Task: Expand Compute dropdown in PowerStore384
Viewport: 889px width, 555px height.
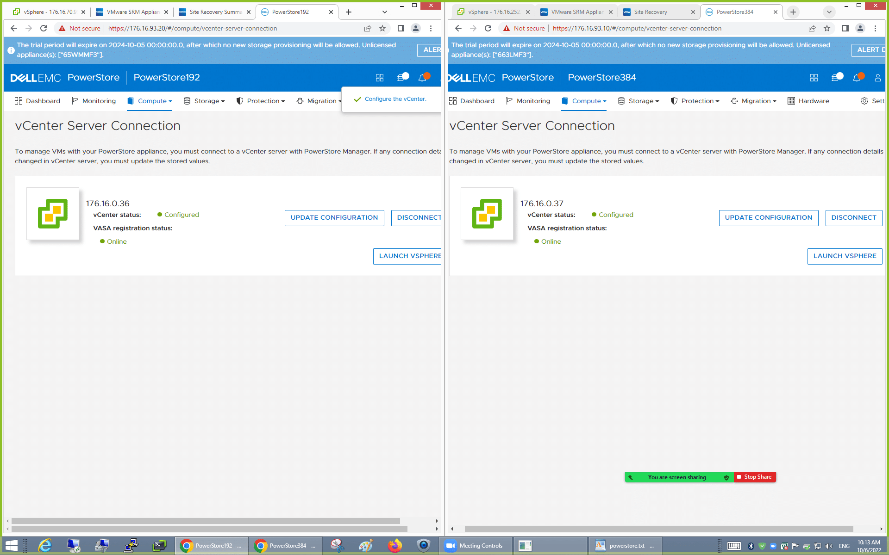Action: click(584, 101)
